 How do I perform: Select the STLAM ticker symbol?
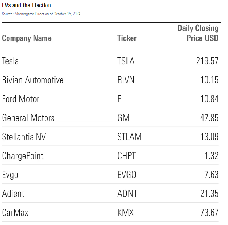tap(129, 137)
